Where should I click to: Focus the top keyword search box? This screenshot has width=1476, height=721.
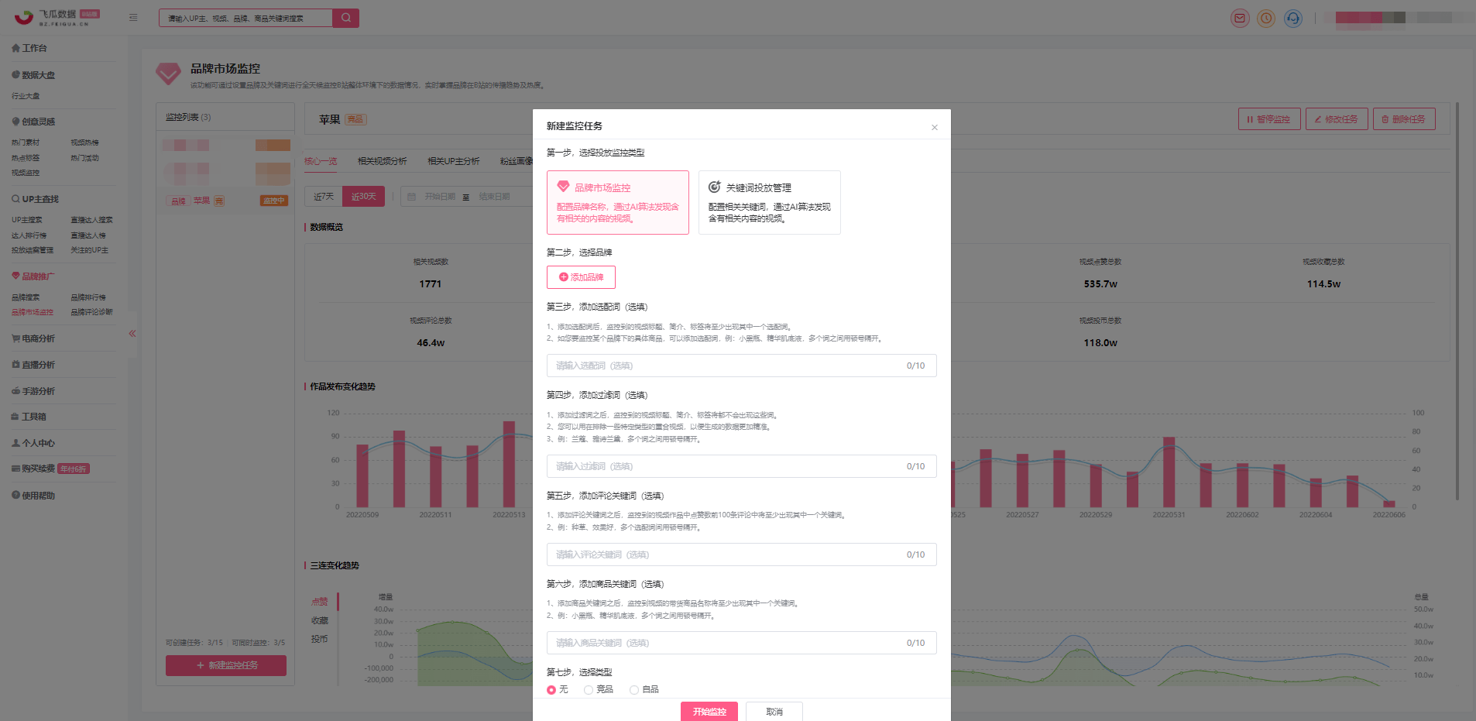tap(245, 18)
